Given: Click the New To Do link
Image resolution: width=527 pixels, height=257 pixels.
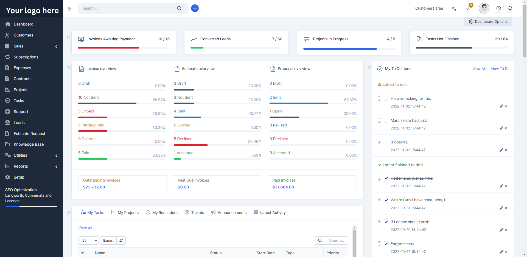Looking at the screenshot, I should [x=500, y=69].
